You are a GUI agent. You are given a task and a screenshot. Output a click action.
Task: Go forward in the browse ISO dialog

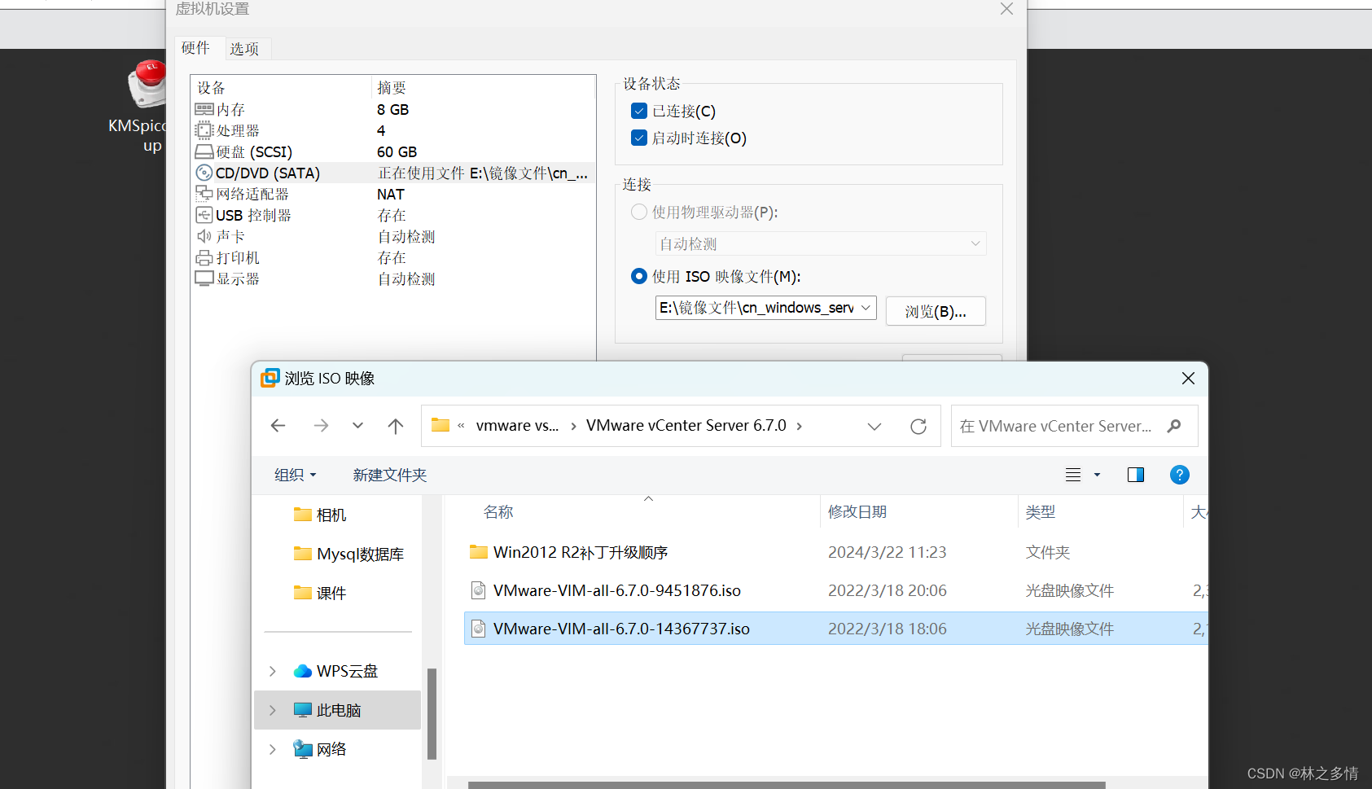coord(321,426)
